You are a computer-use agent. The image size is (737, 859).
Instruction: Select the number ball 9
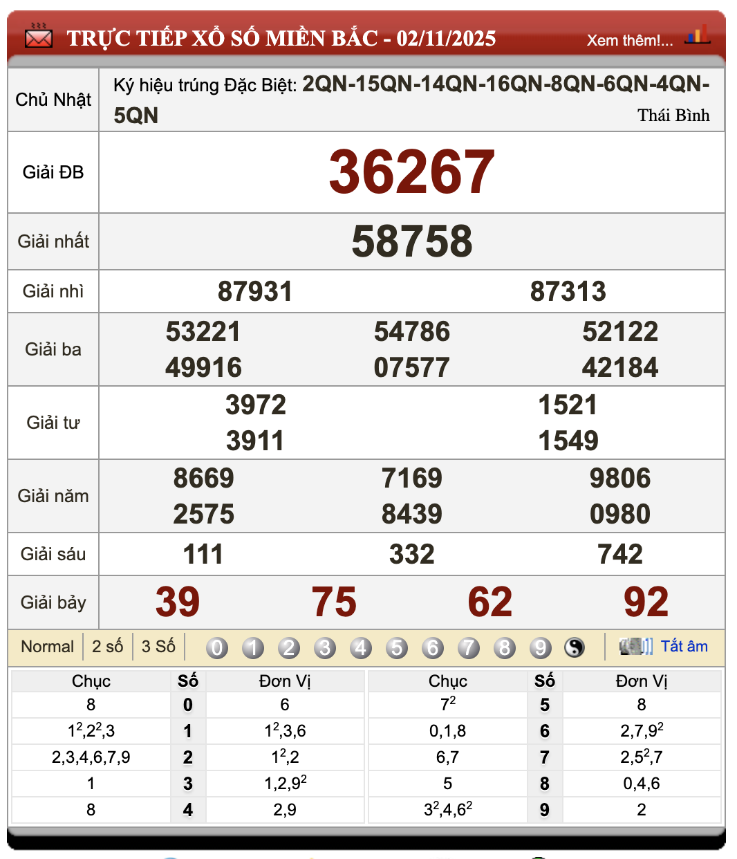coord(541,647)
